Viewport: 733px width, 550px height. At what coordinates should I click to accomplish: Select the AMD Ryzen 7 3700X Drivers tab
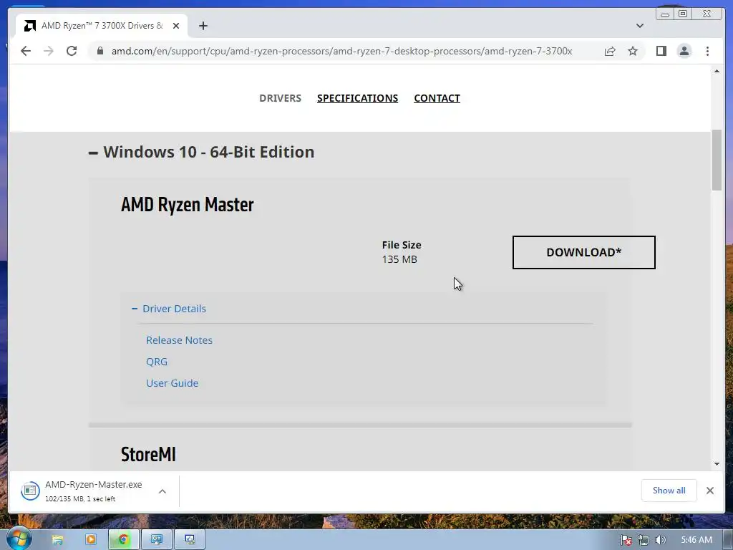coord(102,26)
